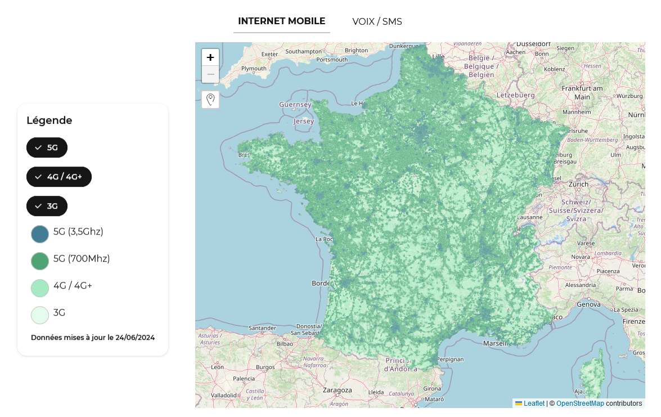Click the Genova label on the map

588,304
